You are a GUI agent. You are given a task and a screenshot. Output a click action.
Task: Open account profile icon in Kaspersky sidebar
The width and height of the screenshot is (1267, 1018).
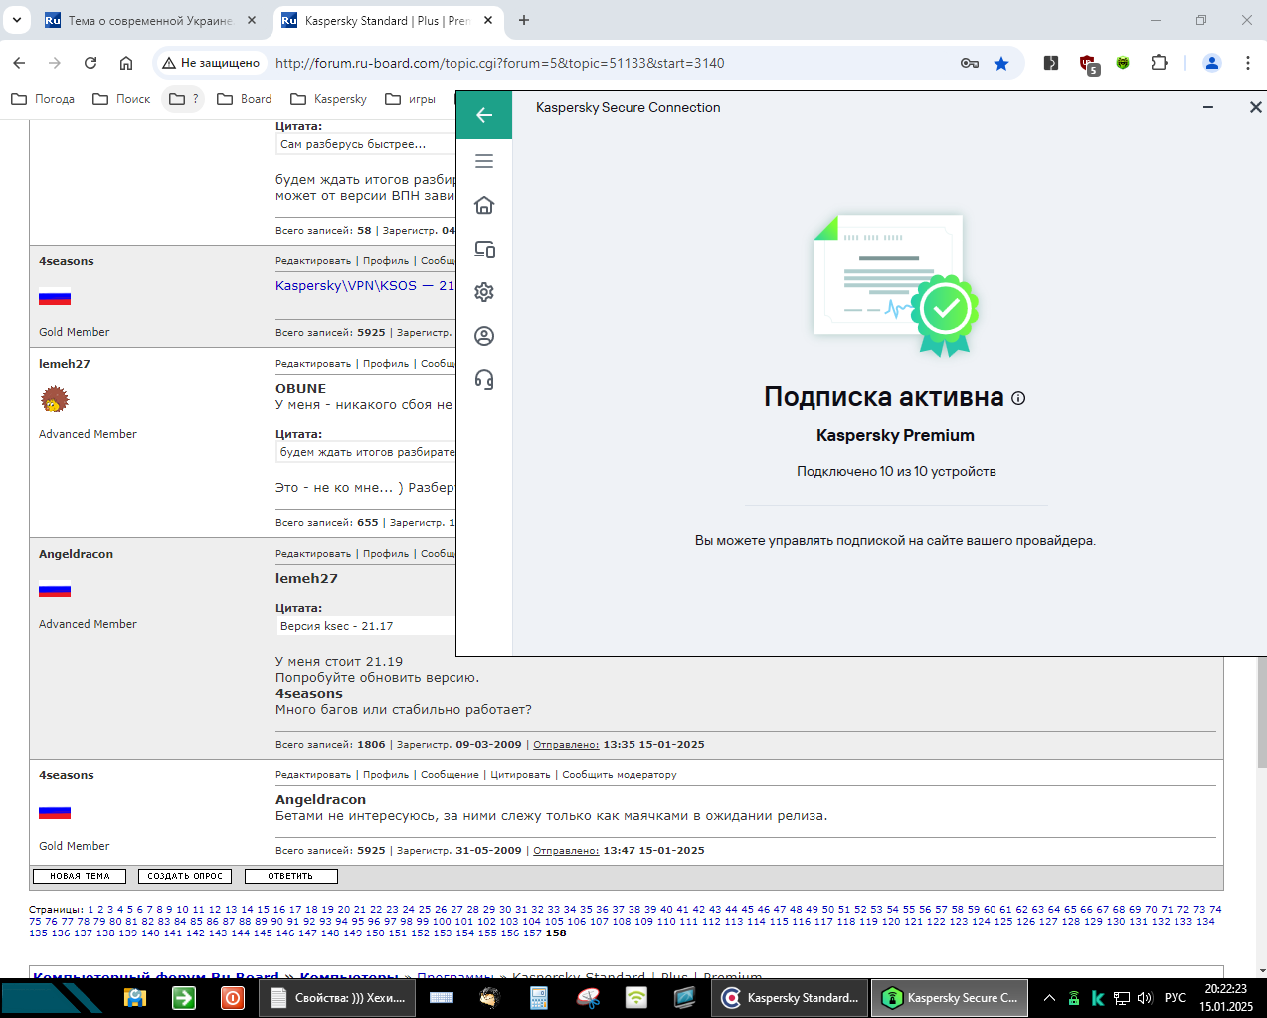(484, 336)
